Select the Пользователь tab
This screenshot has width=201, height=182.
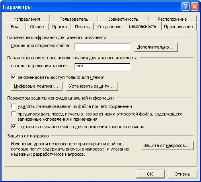click(74, 19)
